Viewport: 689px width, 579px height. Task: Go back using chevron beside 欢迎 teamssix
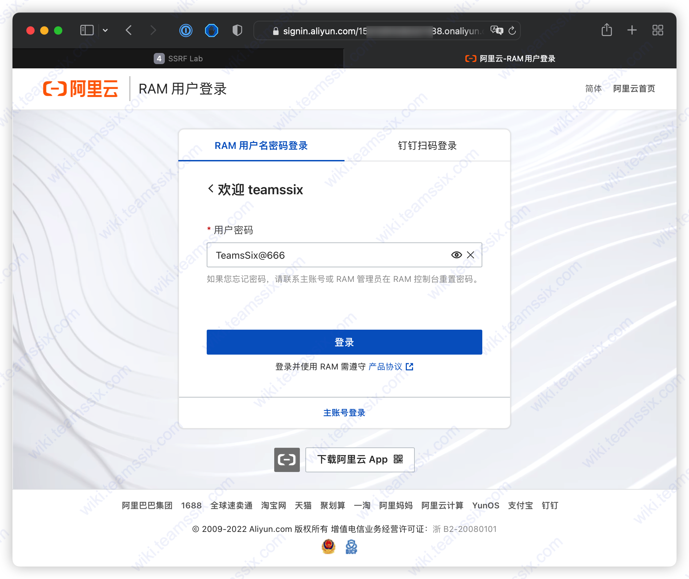[211, 189]
